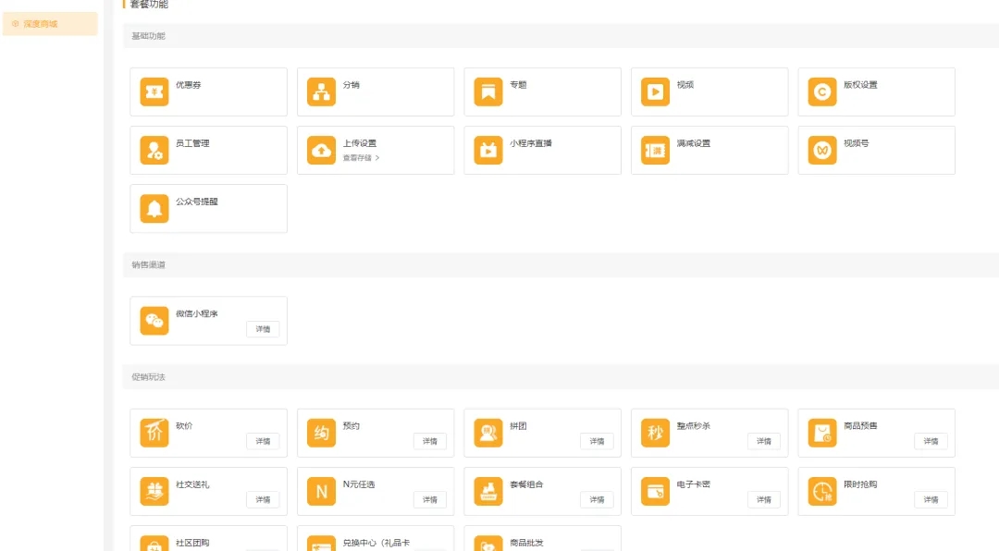
Task: Click 详情 button for 微信小程序
Action: coord(263,329)
